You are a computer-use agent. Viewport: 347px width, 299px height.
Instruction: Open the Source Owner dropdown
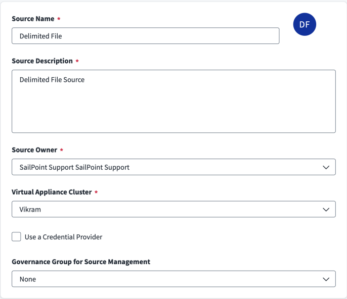(x=173, y=167)
